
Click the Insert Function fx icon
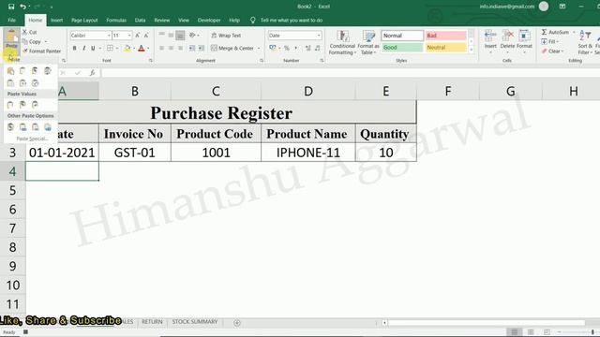point(92,73)
